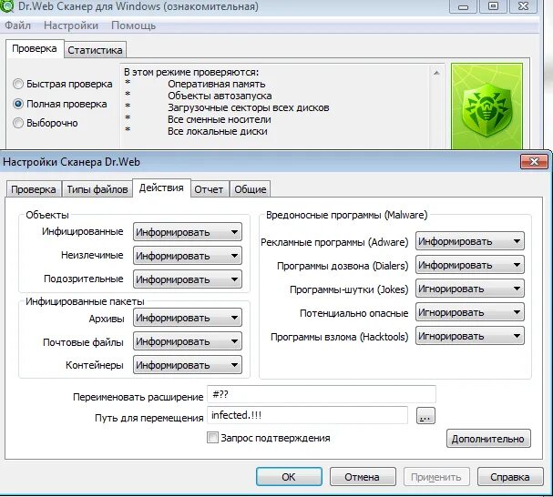Image resolution: width=553 pixels, height=497 pixels.
Task: Click the Объекты group label
Action: [x=47, y=215]
